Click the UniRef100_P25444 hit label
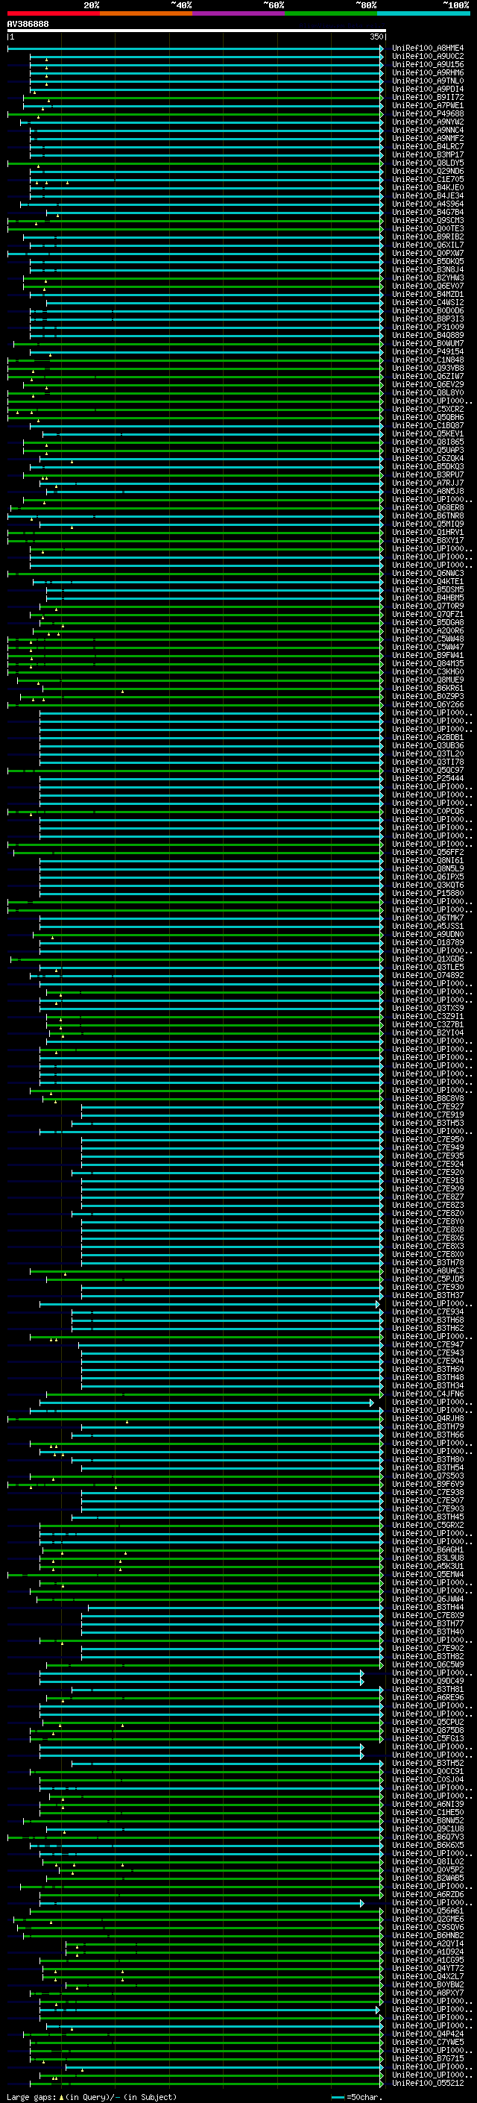Screen dimensions: 477x2103 (x=427, y=778)
